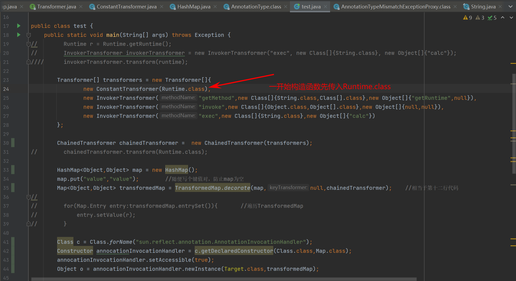
Task: Open the AnnotationType.class tab
Action: point(256,7)
